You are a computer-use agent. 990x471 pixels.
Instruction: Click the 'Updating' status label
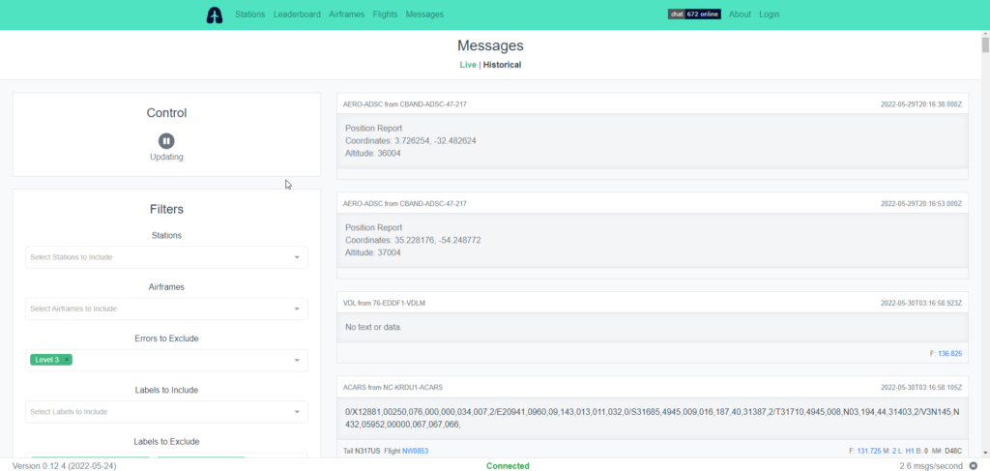pos(166,157)
